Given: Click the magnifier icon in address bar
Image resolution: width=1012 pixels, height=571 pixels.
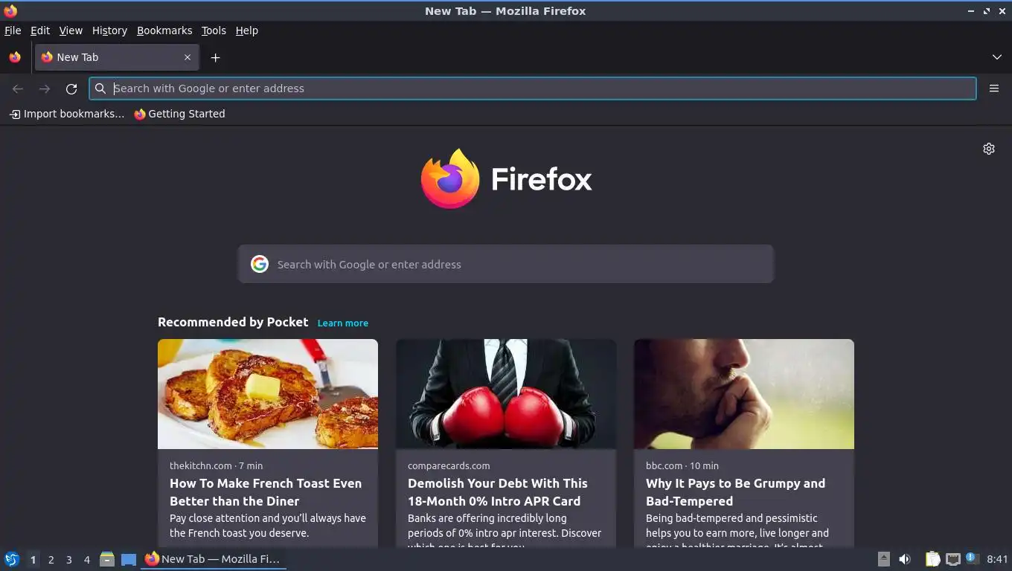Looking at the screenshot, I should coord(100,88).
